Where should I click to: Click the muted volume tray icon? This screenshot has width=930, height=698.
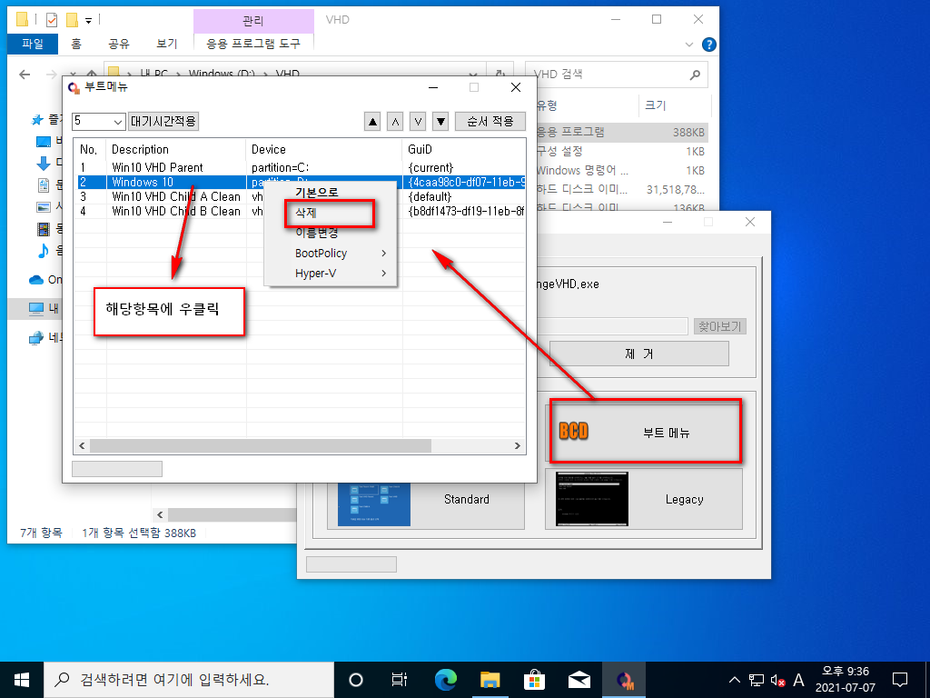(x=777, y=680)
